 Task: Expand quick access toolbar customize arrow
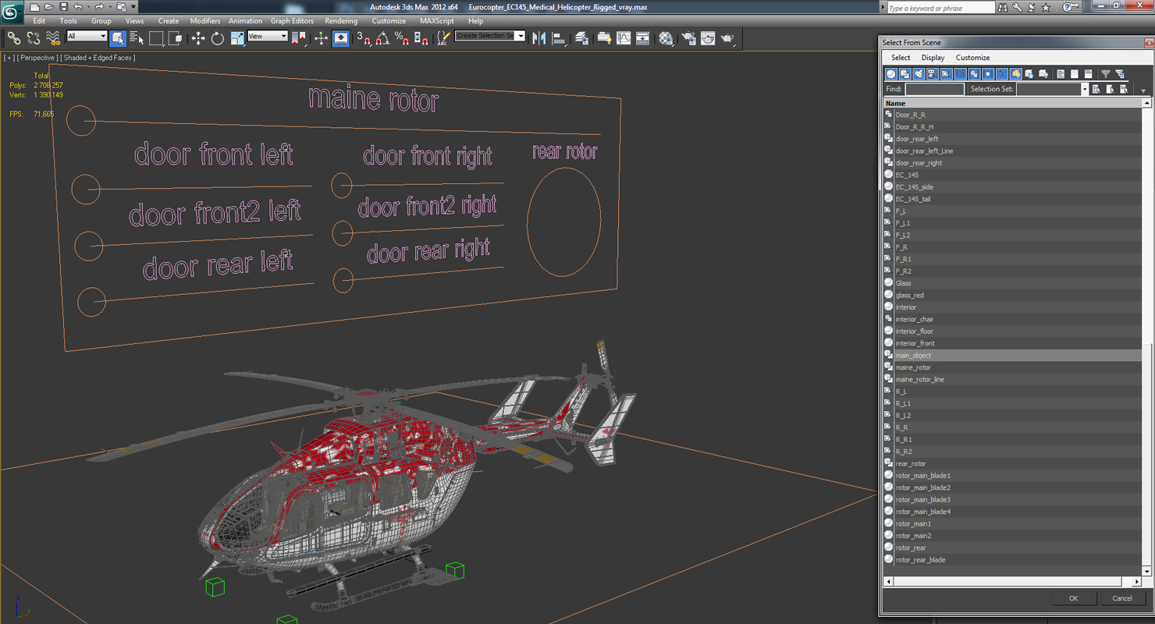(133, 7)
